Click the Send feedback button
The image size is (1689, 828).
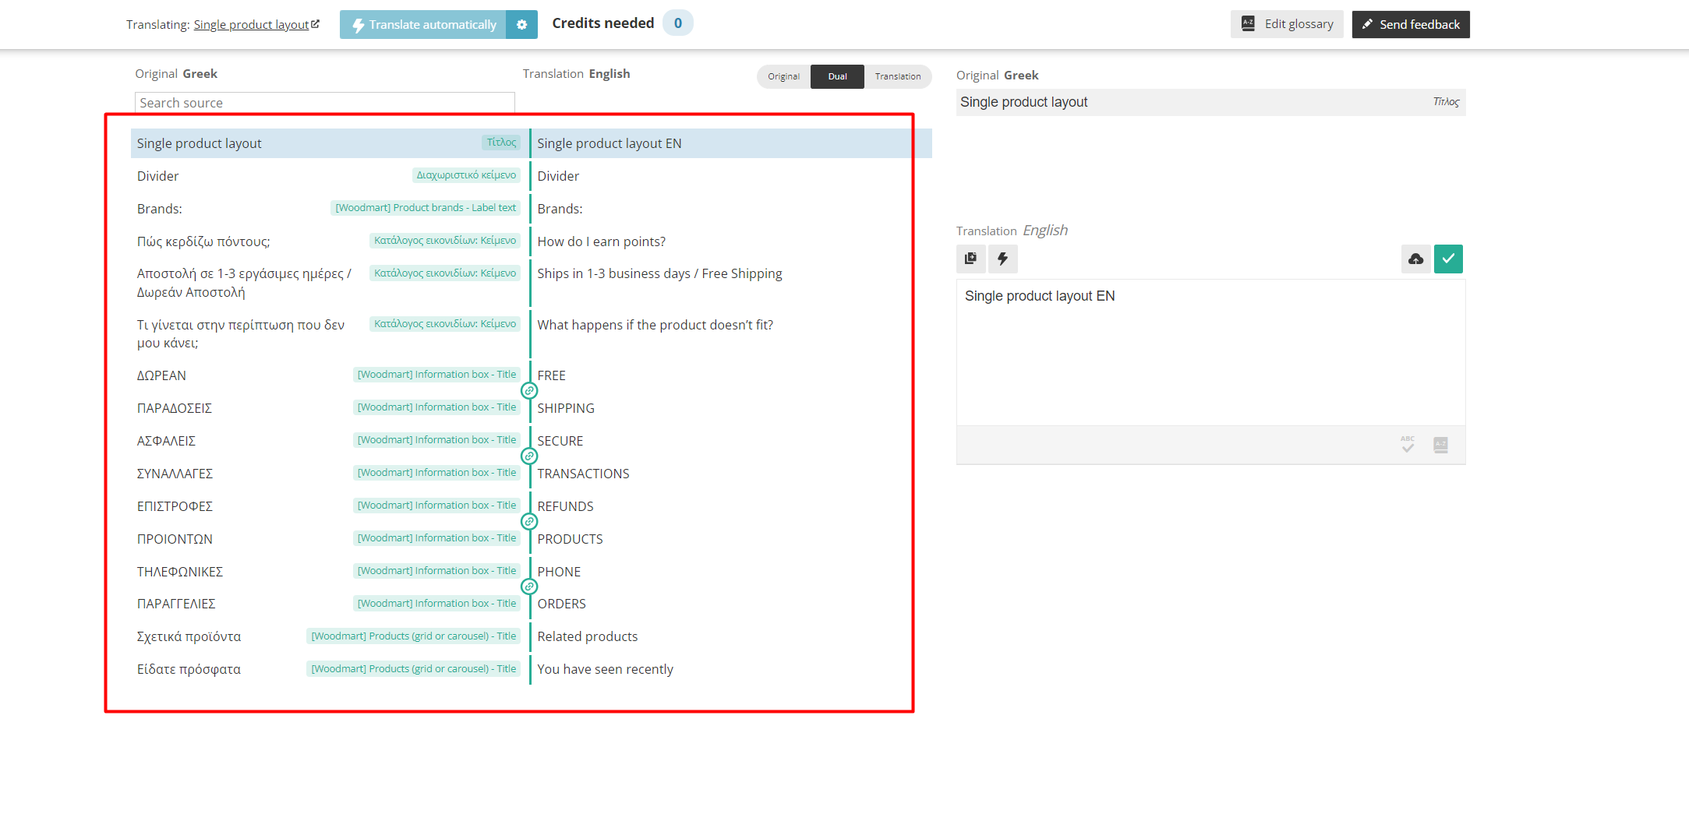1411,24
